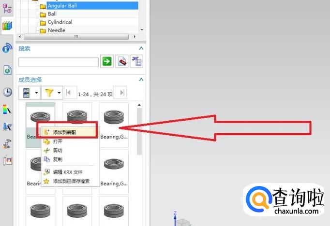The image size is (330, 226).
Task: Select the Ball folder
Action: [x=52, y=14]
